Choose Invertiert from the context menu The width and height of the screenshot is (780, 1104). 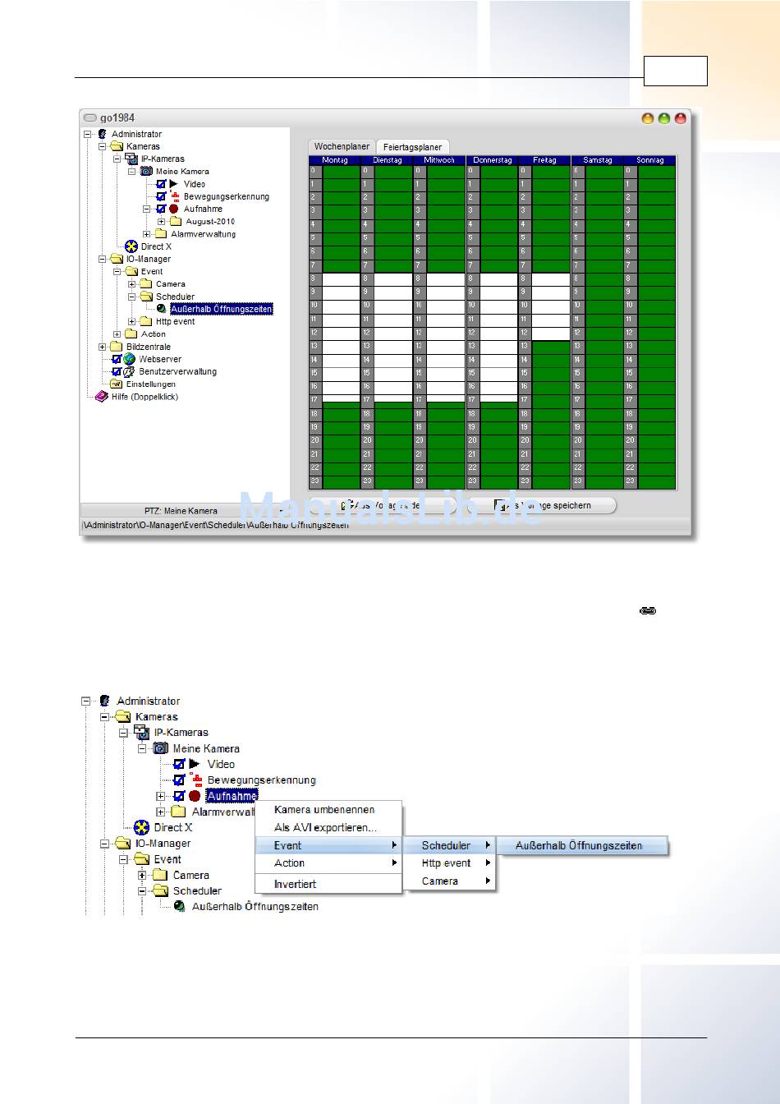[x=328, y=884]
